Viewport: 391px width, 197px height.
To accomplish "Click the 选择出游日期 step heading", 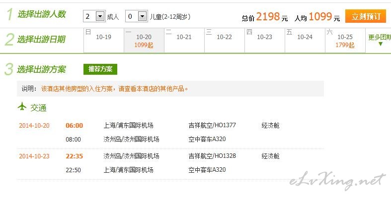I will (x=41, y=40).
